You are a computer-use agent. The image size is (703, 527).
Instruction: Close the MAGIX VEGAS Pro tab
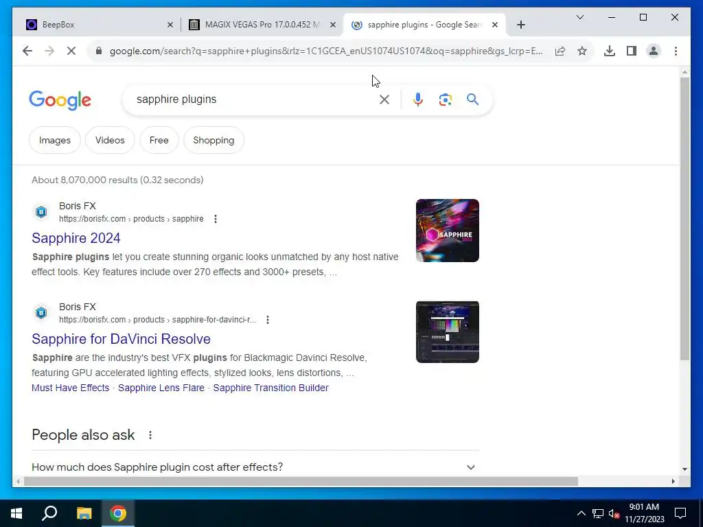pyautogui.click(x=333, y=25)
